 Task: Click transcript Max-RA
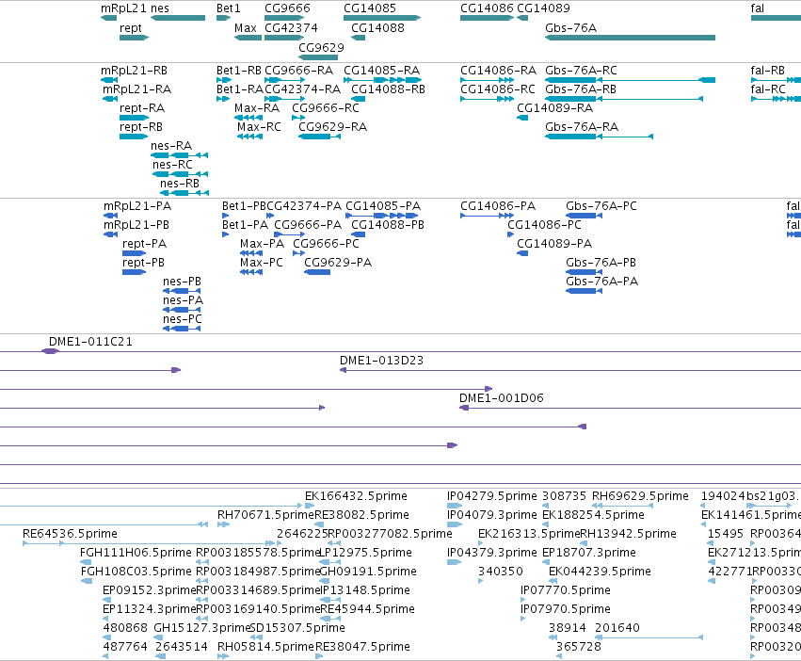click(257, 108)
